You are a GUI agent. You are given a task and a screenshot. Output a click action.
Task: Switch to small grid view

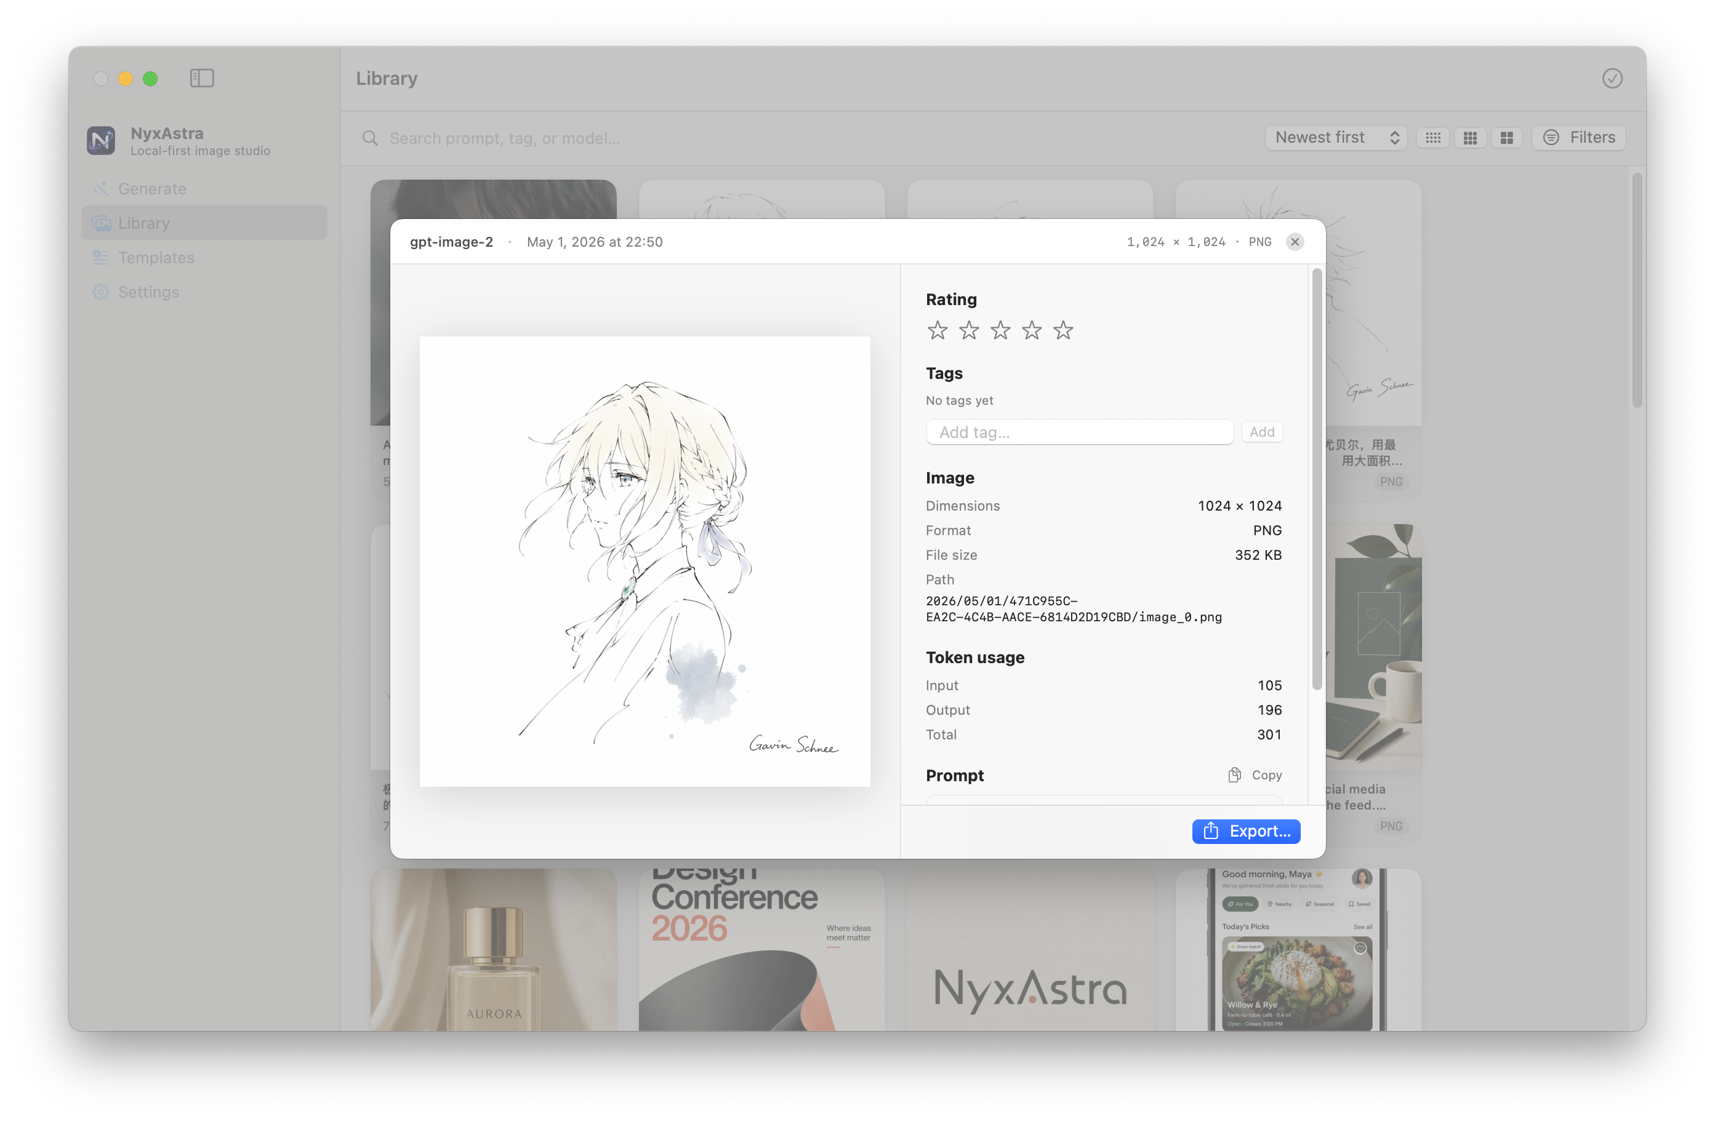(1433, 138)
